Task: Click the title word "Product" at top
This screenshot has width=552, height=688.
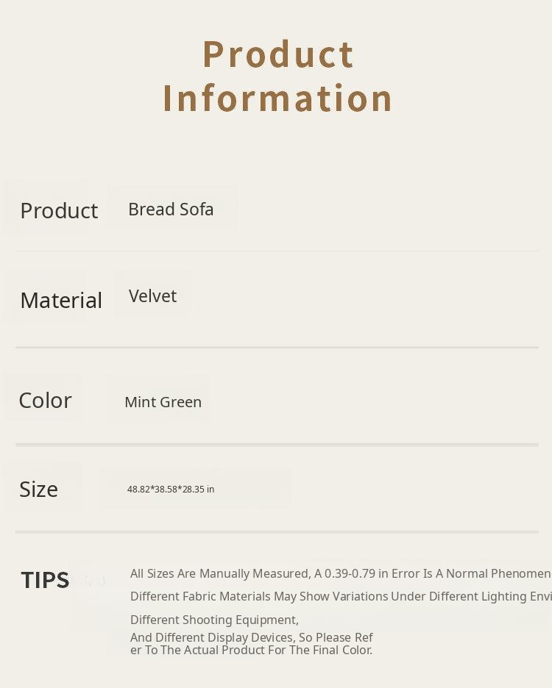Action: pos(278,54)
